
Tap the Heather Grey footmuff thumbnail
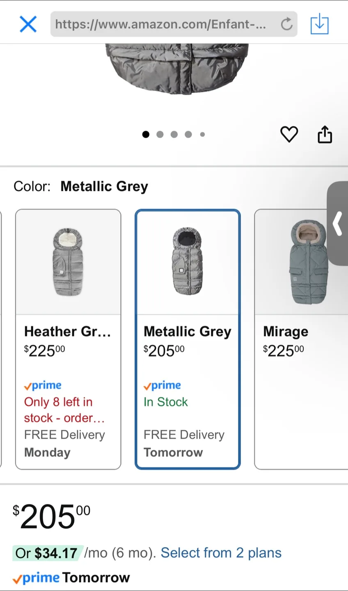[68, 262]
